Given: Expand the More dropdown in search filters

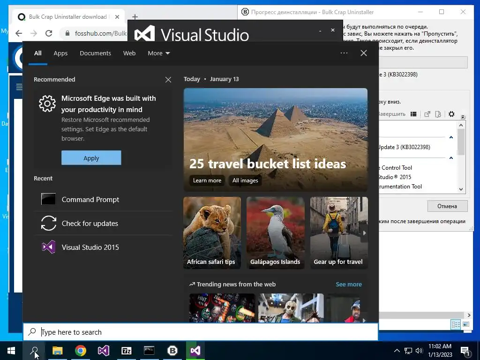Looking at the screenshot, I should (x=158, y=53).
